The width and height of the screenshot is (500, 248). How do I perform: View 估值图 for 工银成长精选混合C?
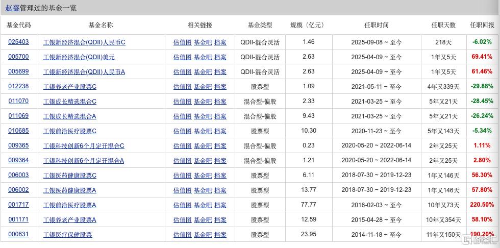click(183, 102)
